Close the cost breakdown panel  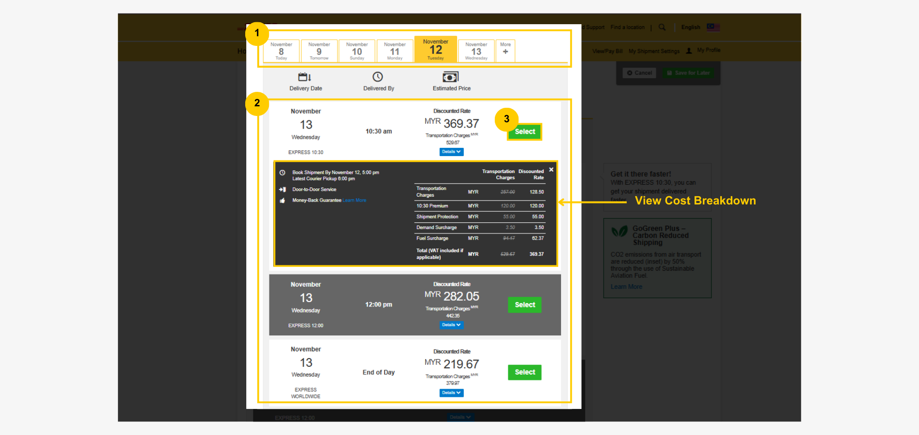pos(551,170)
